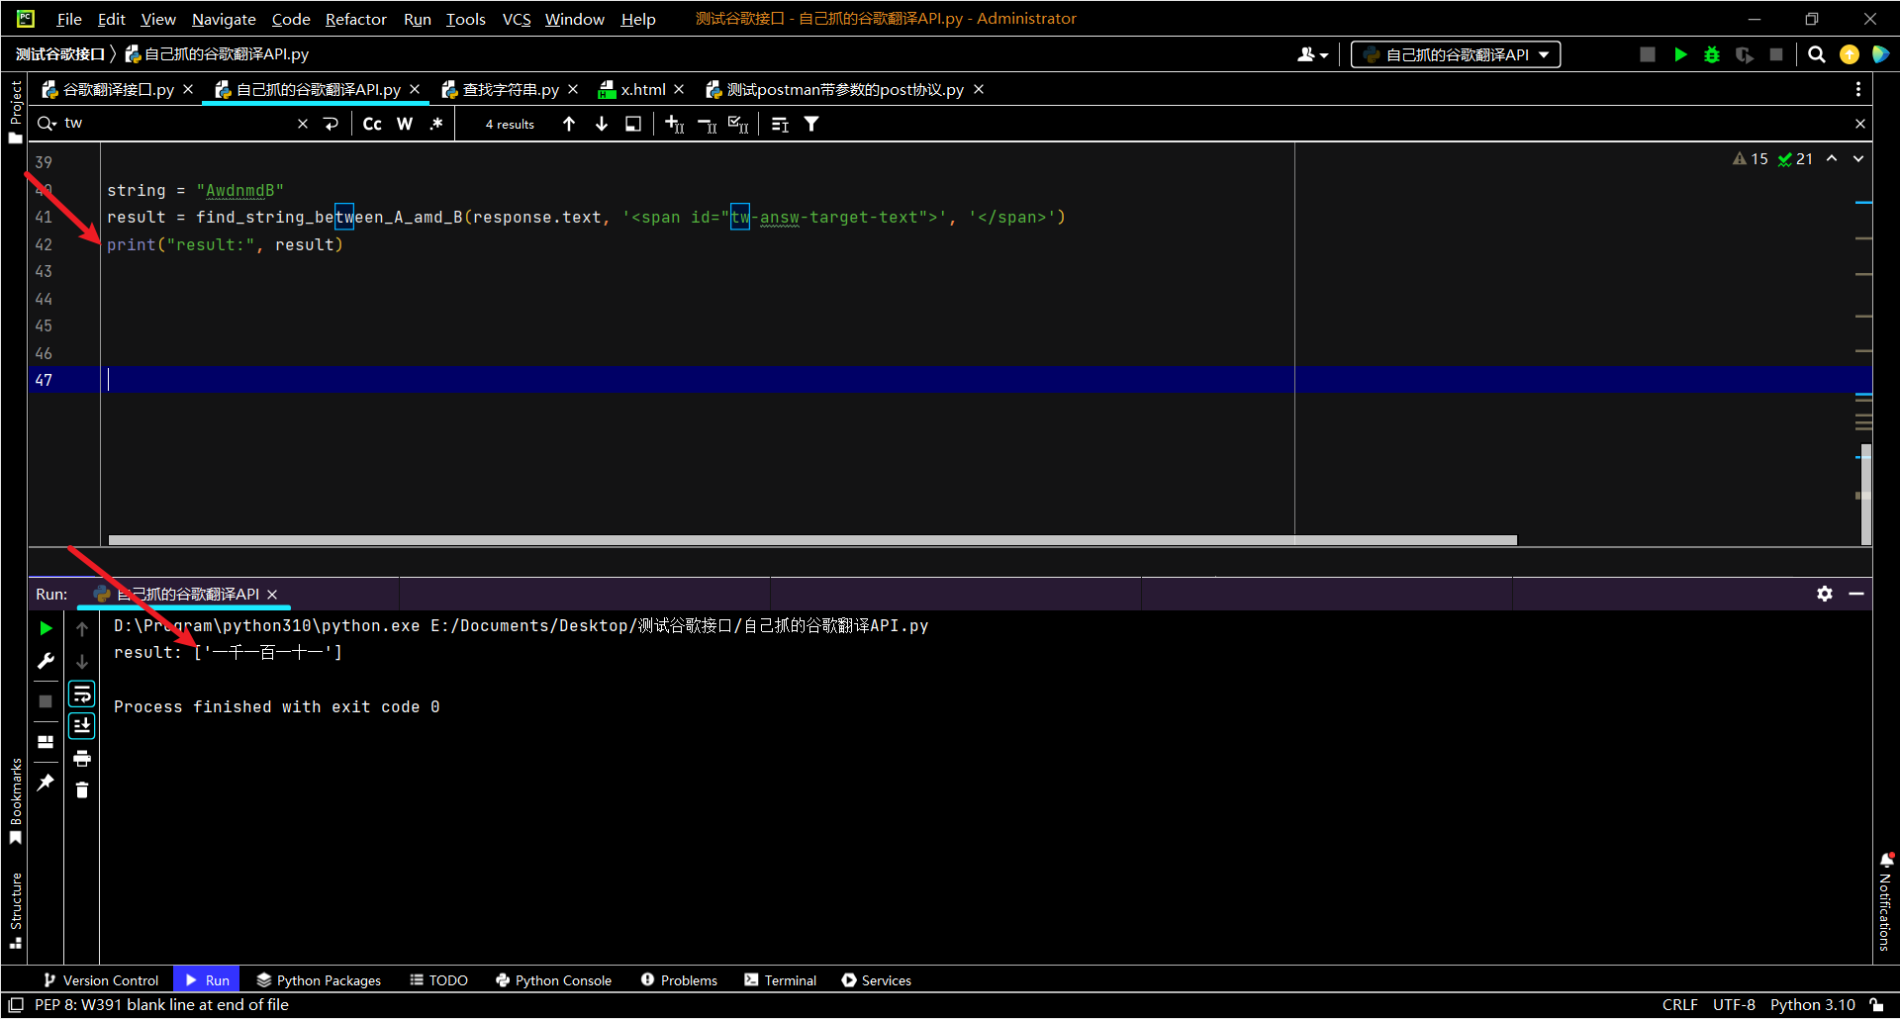The width and height of the screenshot is (1900, 1019).
Task: Toggle Match Case in find bar
Action: click(x=372, y=125)
